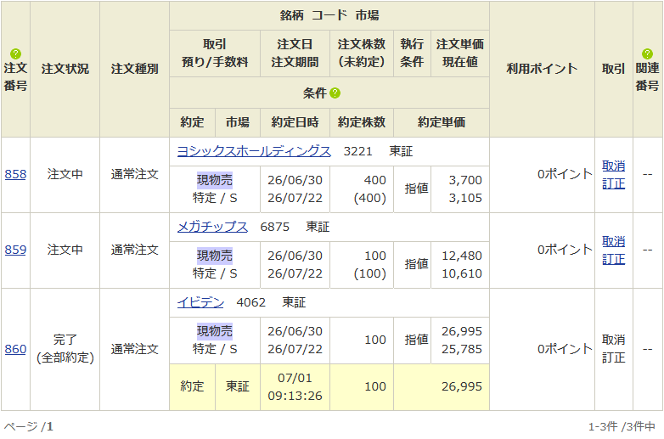The image size is (664, 439).
Task: Select executed price 26,995 in yellow row
Action: tap(462, 387)
